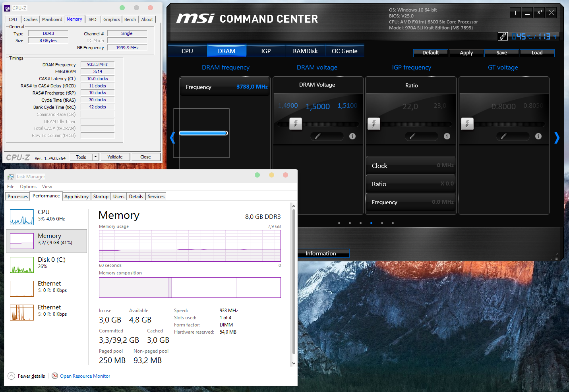This screenshot has width=569, height=392.
Task: Open OC Genie tab in Command Center
Action: coord(345,51)
